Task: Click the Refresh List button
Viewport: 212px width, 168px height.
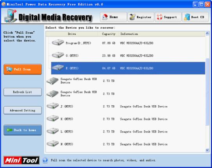Action: [x=23, y=92]
